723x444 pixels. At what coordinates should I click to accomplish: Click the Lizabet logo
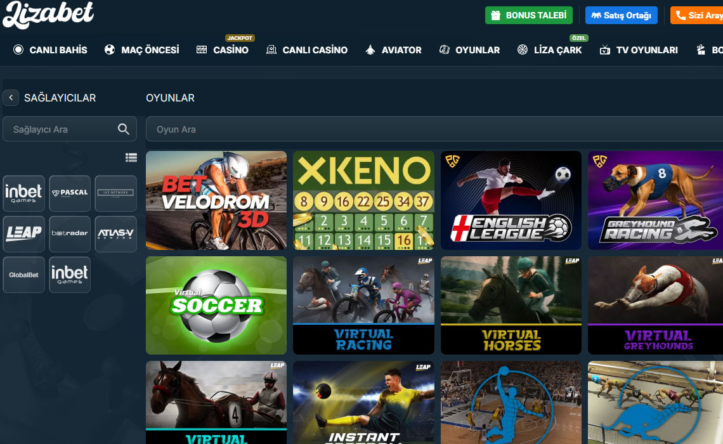point(48,14)
